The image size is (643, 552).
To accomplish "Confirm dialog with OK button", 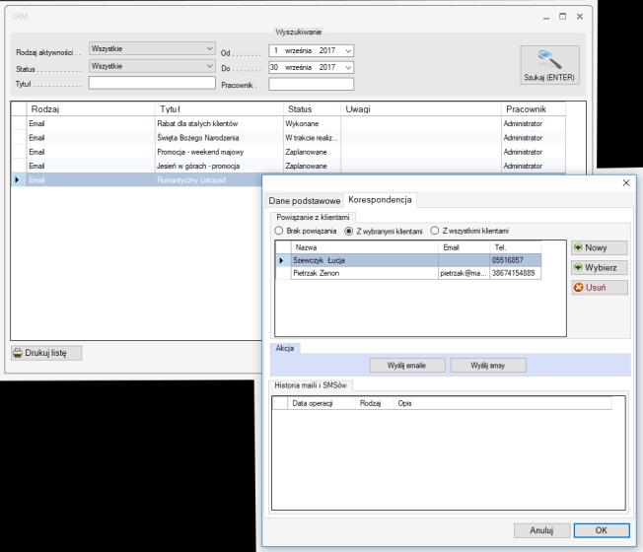I will (602, 530).
